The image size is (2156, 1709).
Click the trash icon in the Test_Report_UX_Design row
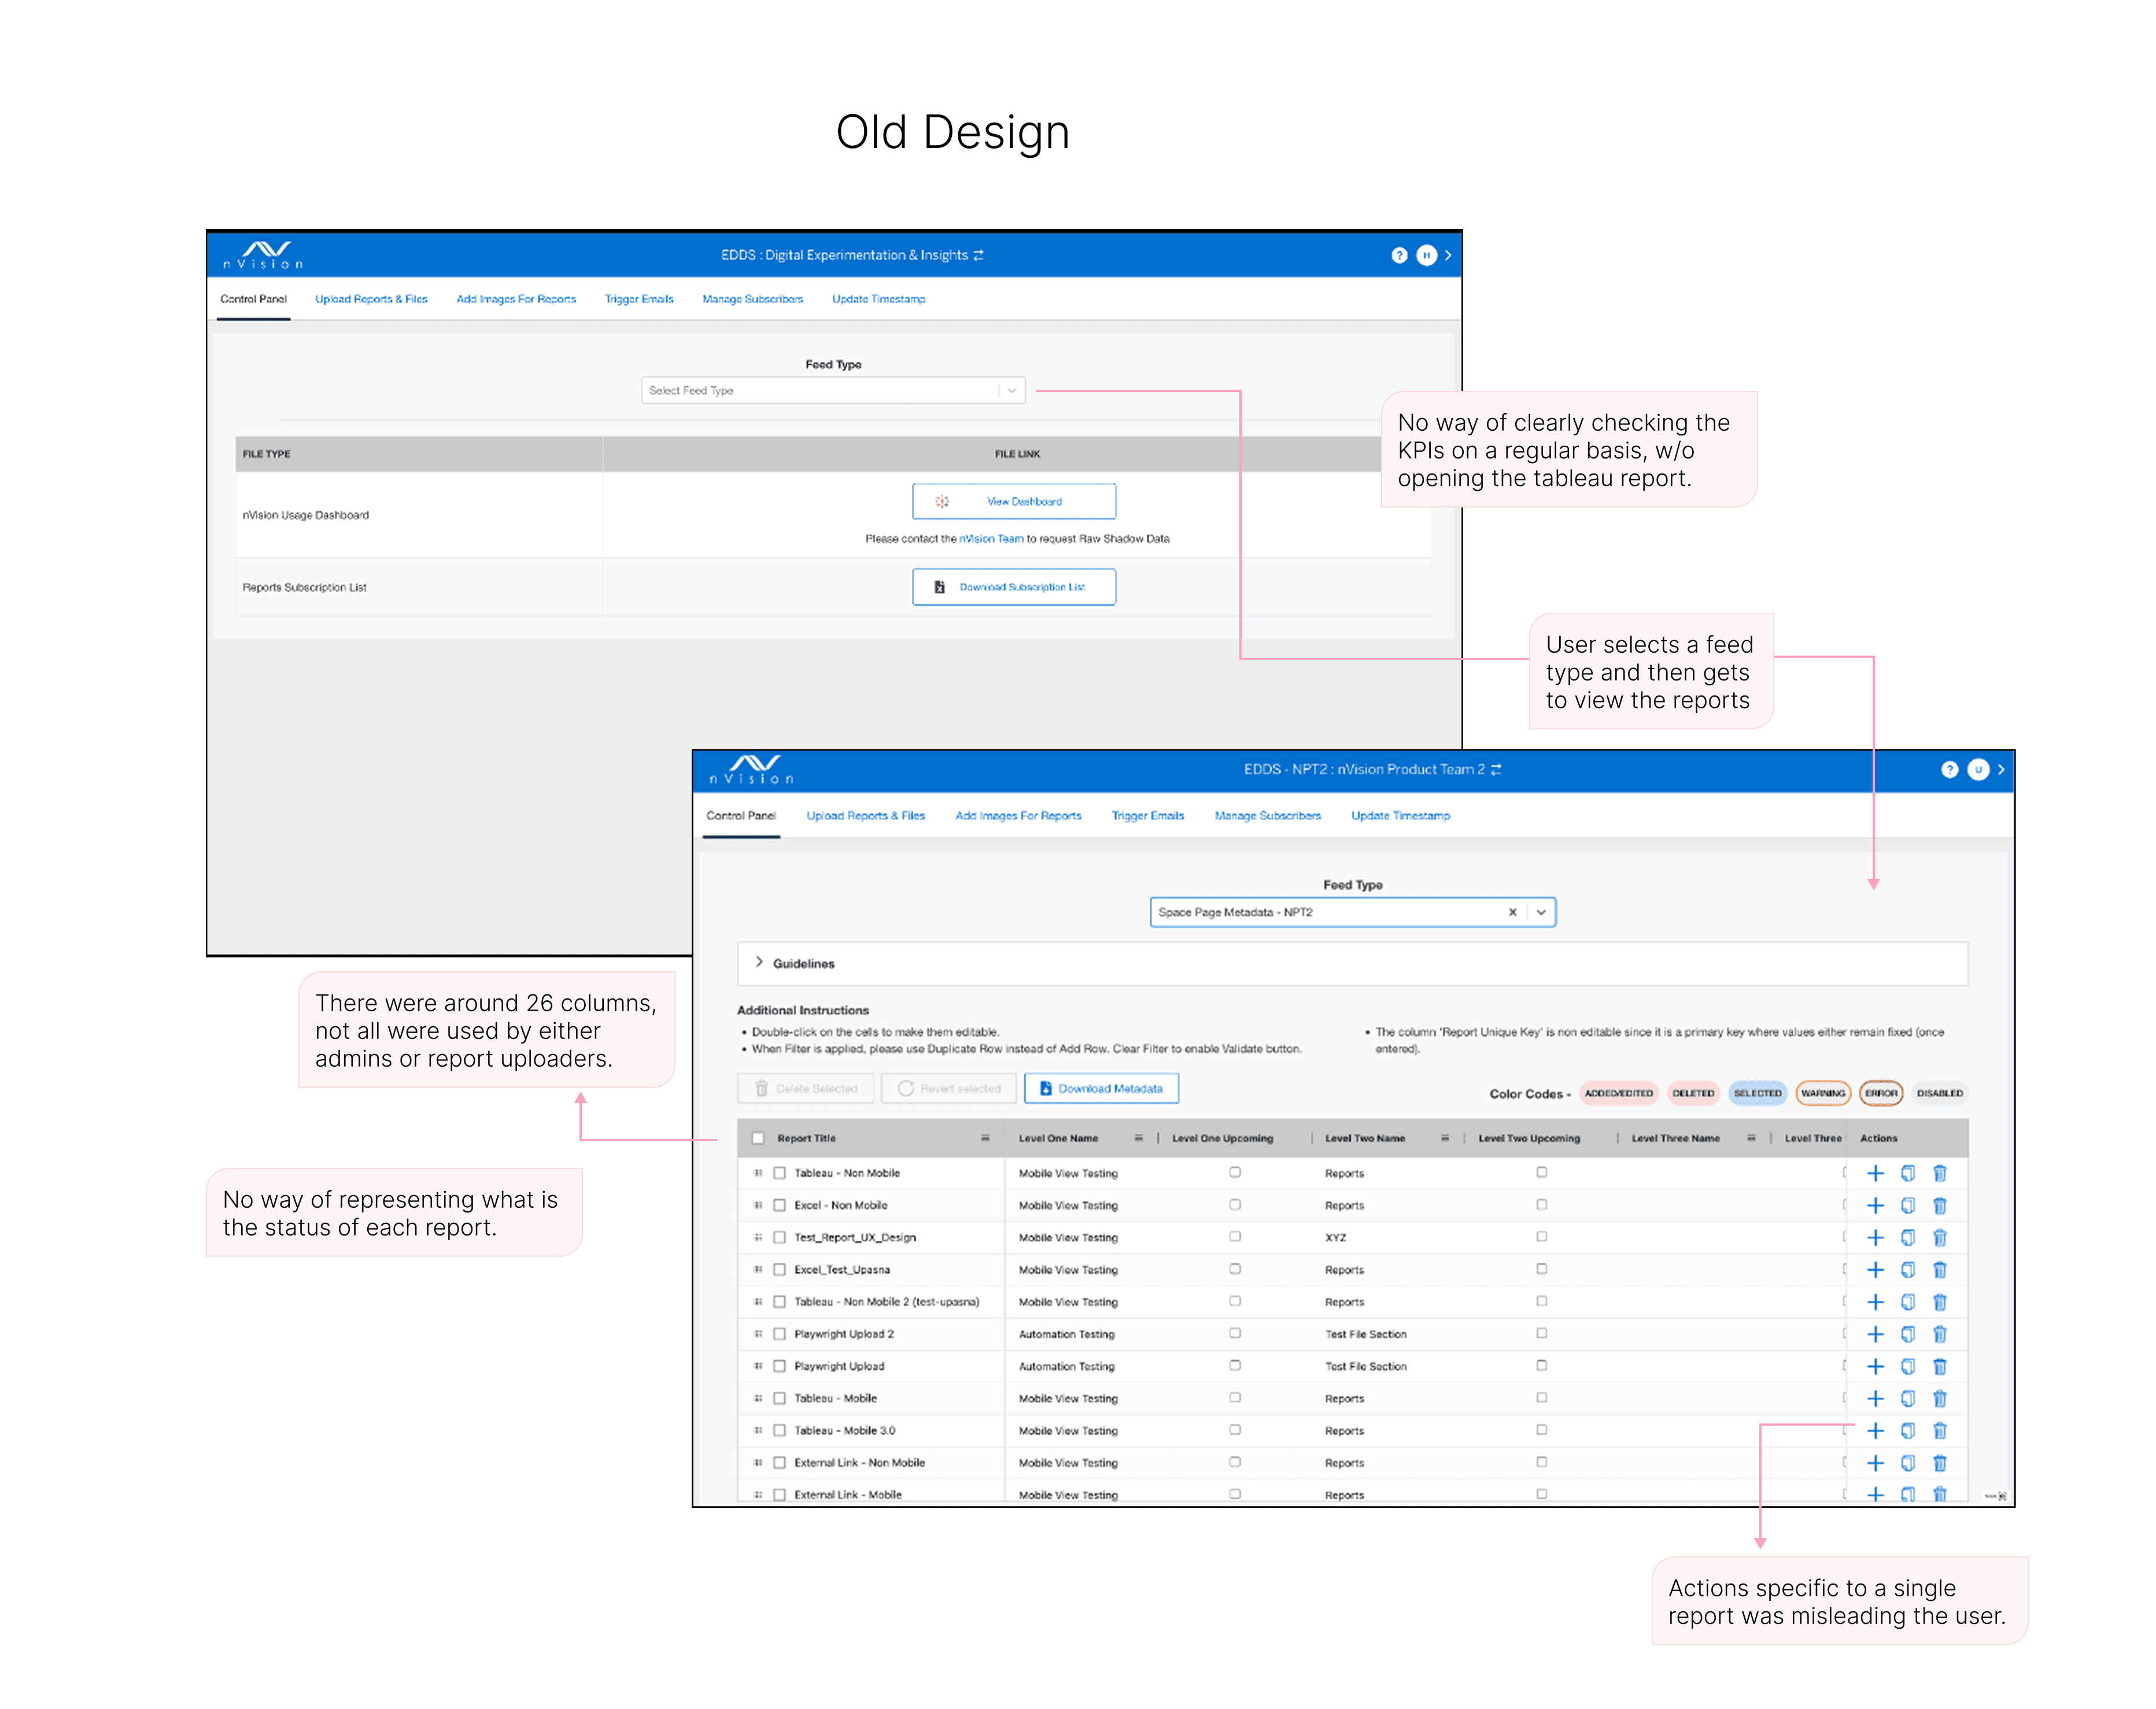pyautogui.click(x=1940, y=1237)
